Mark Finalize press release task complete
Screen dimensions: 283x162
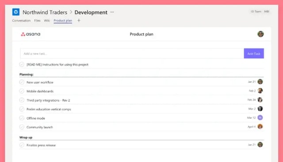22,145
